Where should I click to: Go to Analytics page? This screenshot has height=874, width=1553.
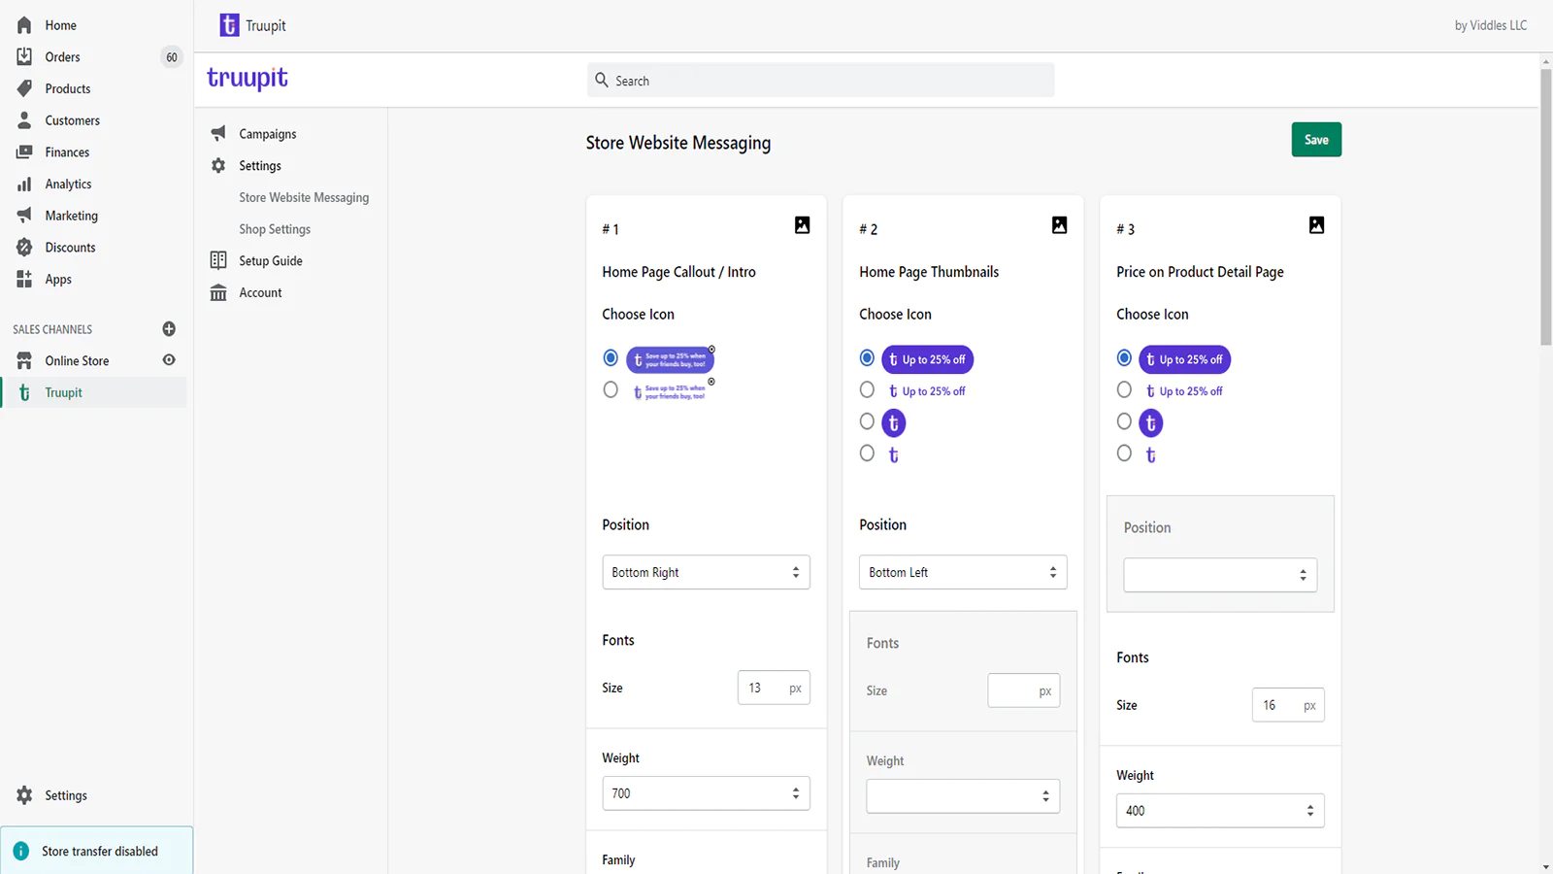[68, 185]
